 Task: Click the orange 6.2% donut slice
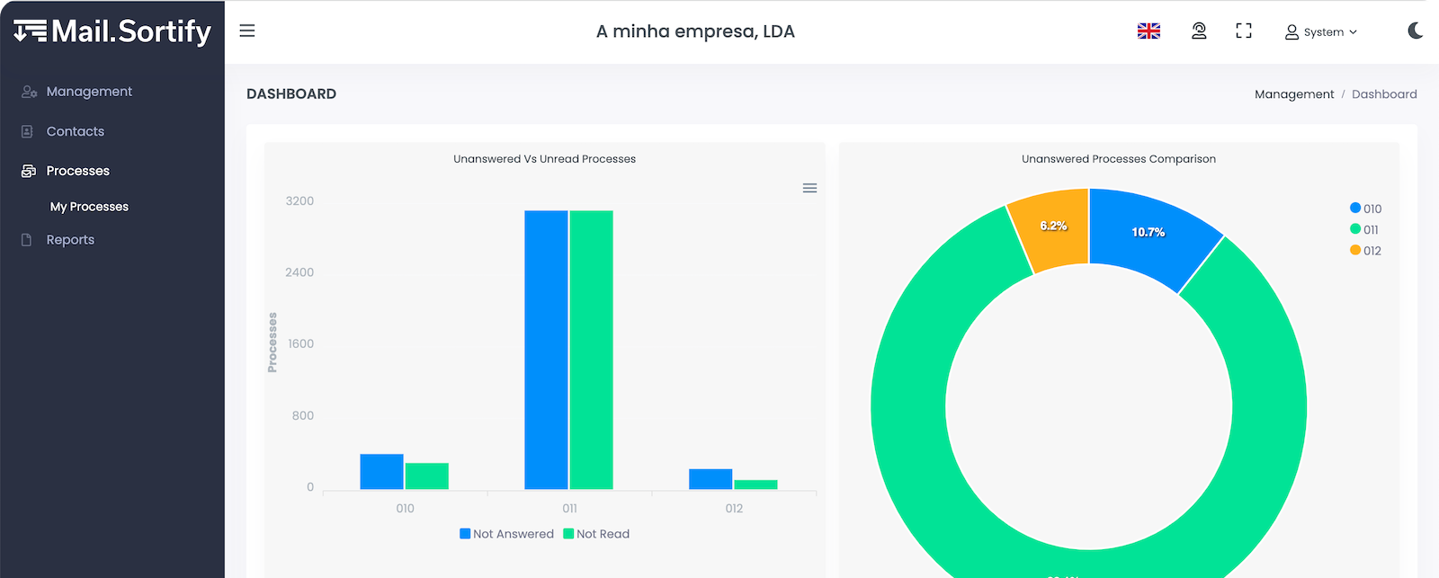pyautogui.click(x=1053, y=227)
